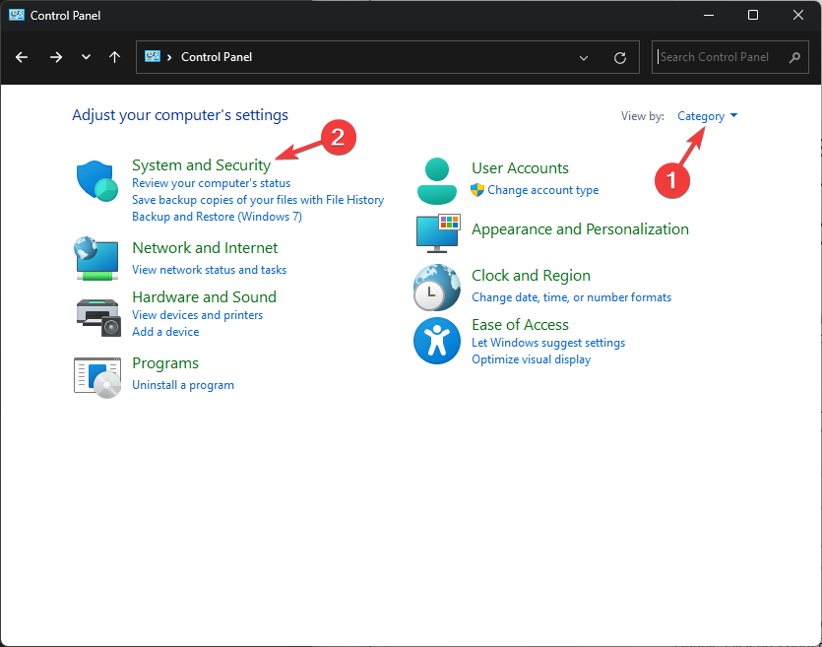Click the User Accounts person icon
This screenshot has height=647, width=822.
tap(435, 179)
